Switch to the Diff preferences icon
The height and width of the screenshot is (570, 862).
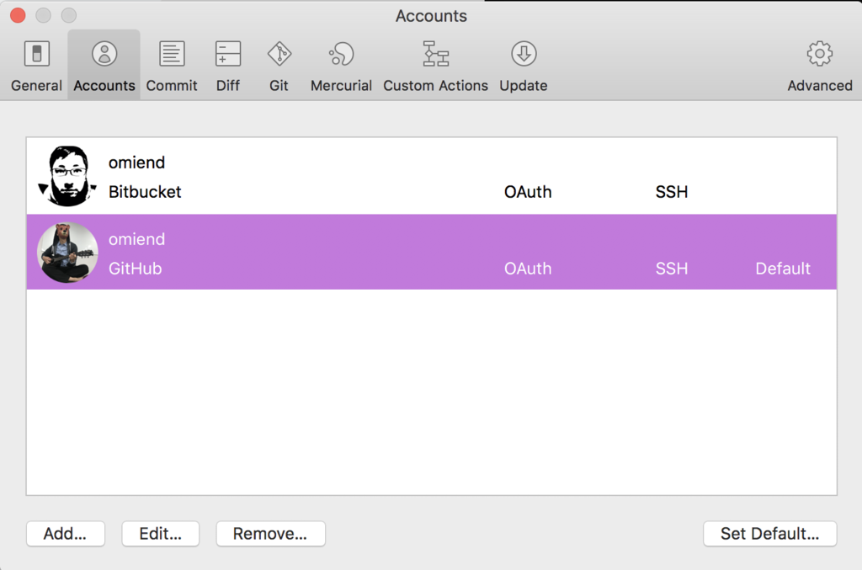pos(228,54)
